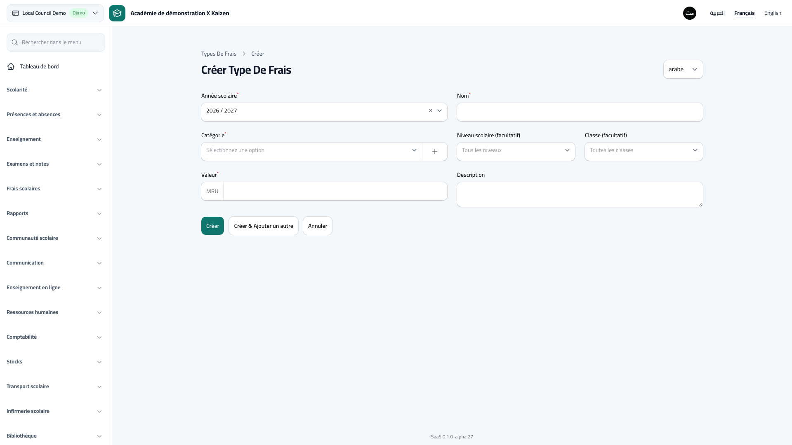Open the Année scolaire dropdown arrow
The image size is (792, 445).
[x=440, y=110]
